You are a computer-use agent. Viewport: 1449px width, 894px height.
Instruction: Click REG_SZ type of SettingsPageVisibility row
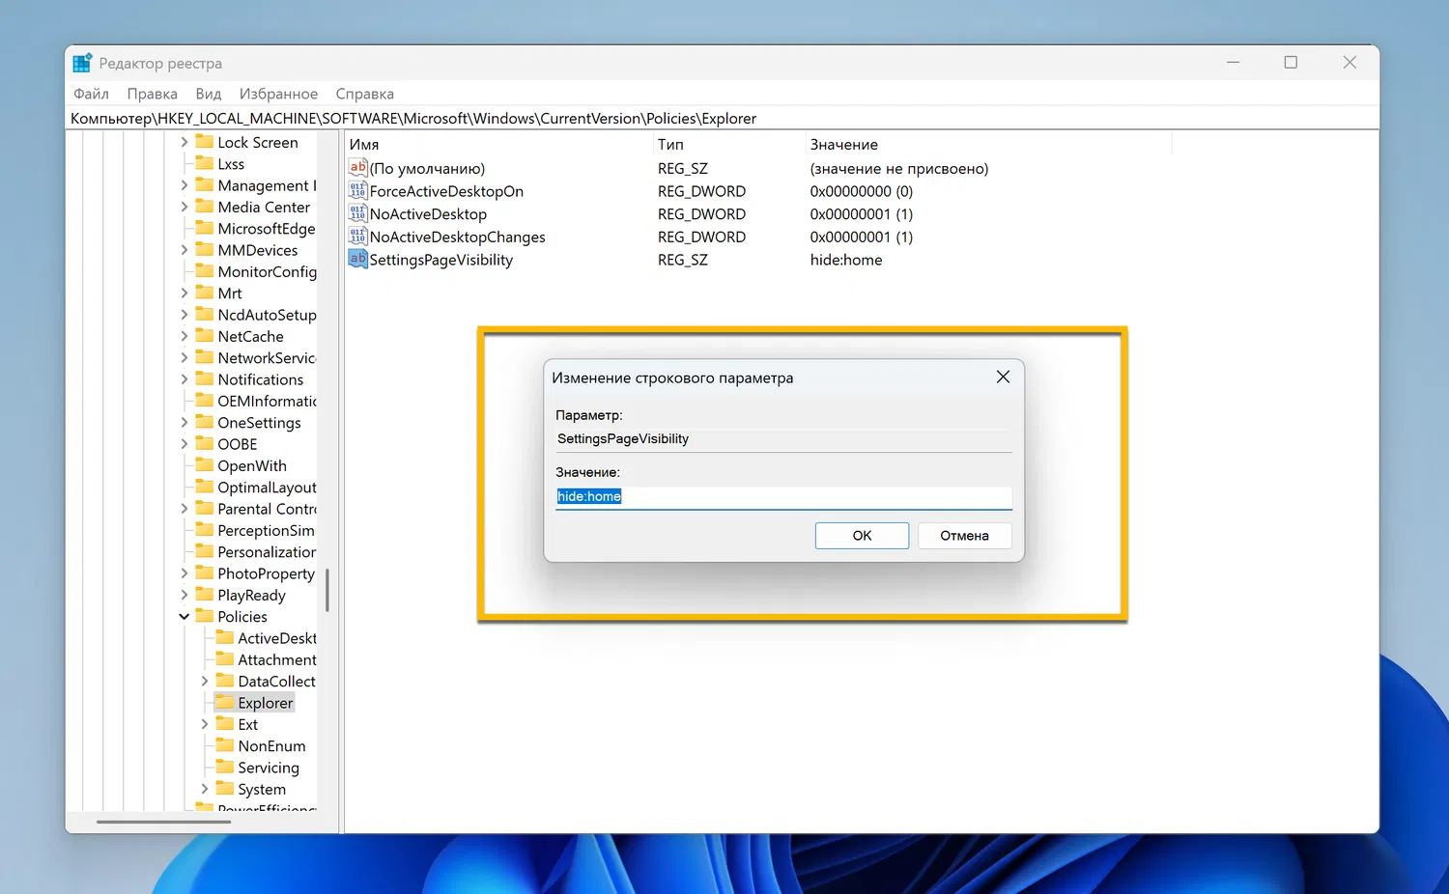coord(683,260)
